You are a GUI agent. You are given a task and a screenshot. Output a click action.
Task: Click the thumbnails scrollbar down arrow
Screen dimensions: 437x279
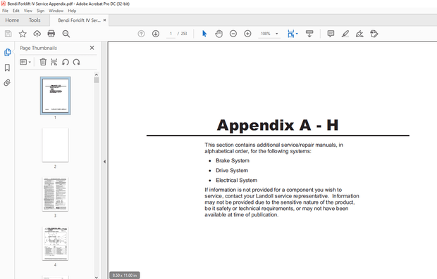[97, 277]
